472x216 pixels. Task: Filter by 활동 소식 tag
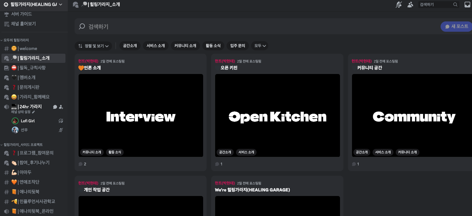(213, 46)
